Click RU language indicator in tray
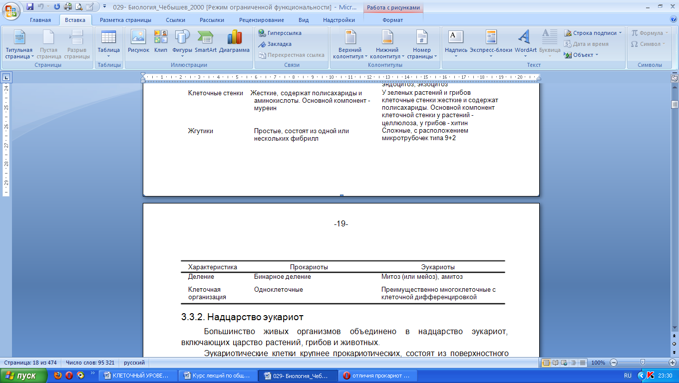679x383 pixels. 628,376
